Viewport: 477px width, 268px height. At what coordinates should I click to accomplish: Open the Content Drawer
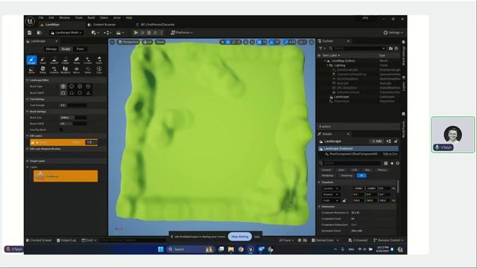click(x=39, y=240)
